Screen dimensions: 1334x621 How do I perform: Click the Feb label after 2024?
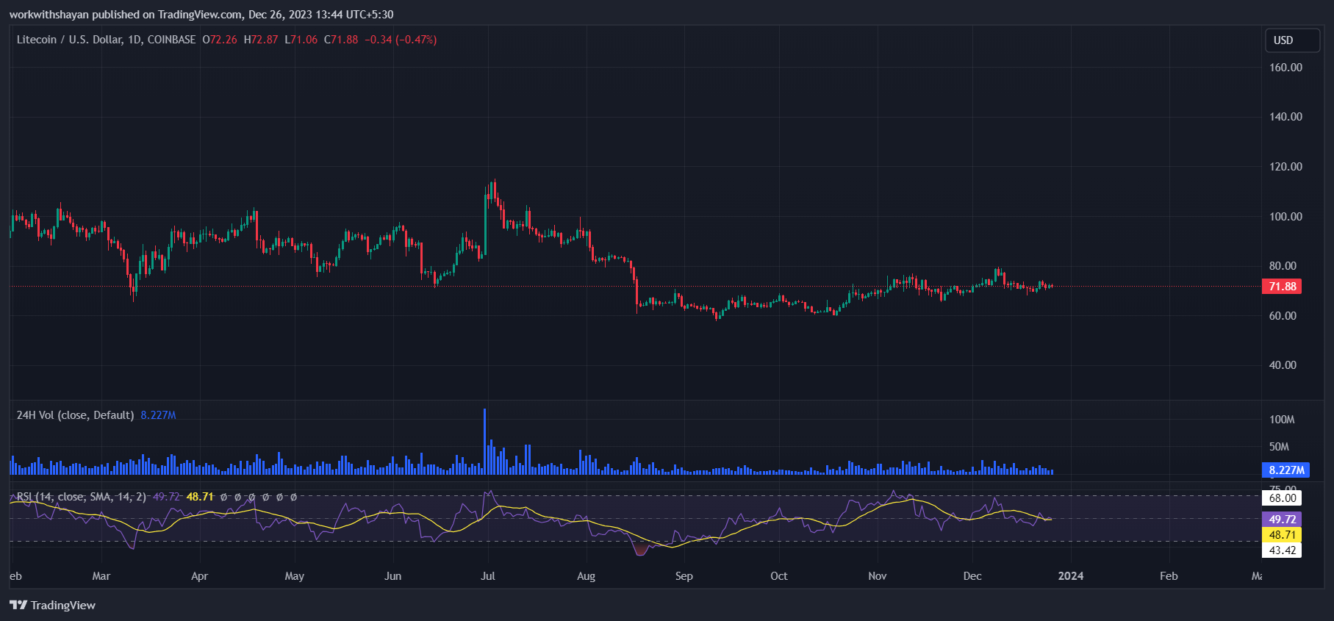[1169, 576]
